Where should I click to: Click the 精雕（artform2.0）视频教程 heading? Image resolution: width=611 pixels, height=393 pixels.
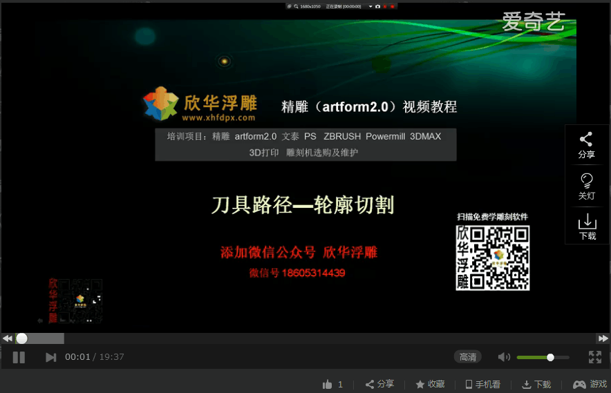369,107
